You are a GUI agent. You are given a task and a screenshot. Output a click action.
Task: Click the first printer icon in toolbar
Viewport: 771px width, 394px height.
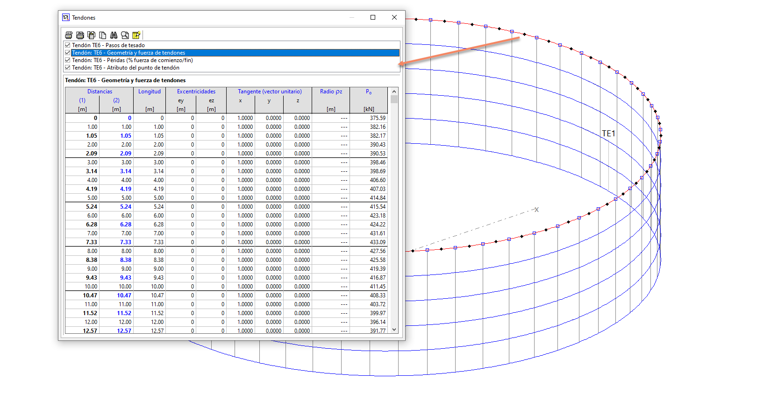[x=69, y=35]
